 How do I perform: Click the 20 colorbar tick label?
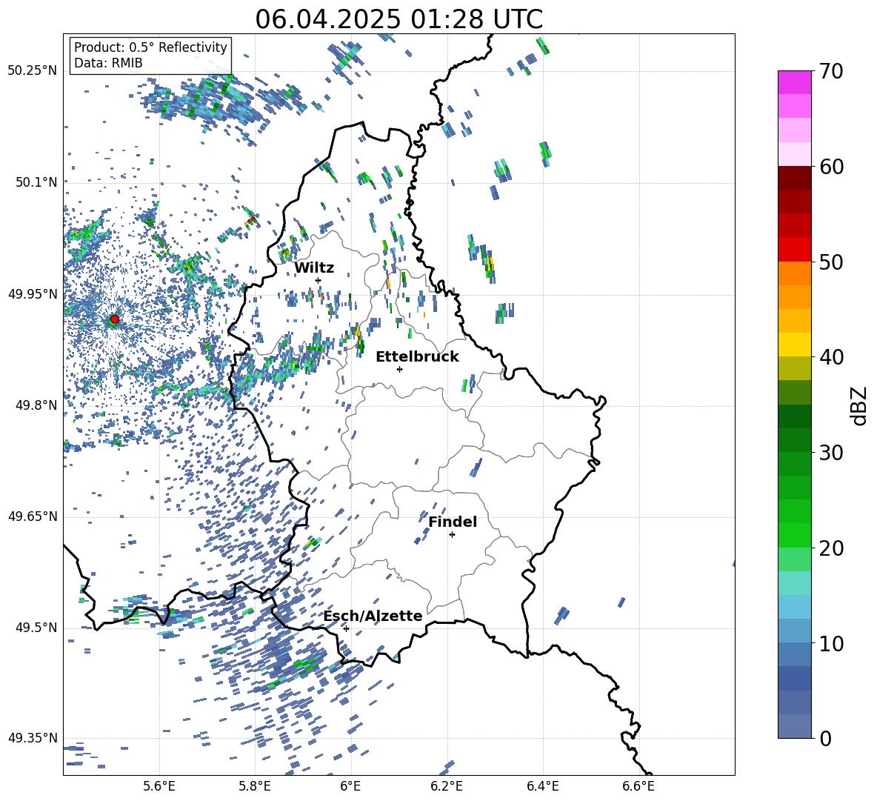830,548
